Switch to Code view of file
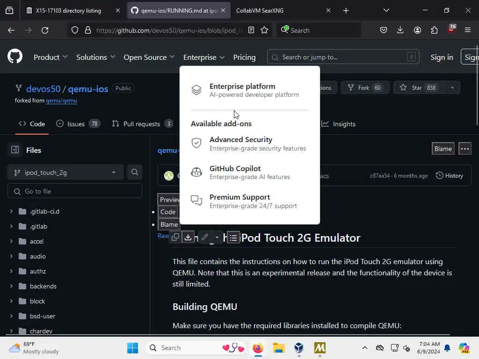Screen dimensions: 479x359 (x=168, y=212)
